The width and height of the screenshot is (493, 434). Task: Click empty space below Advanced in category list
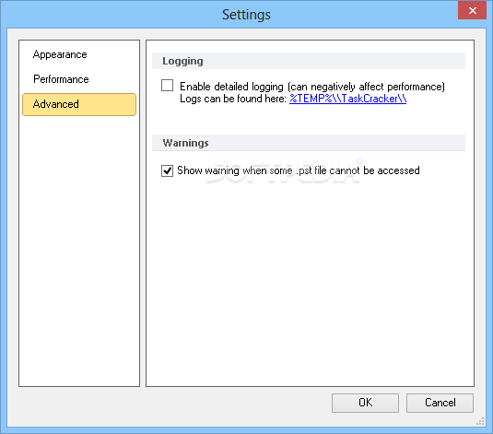(79, 252)
